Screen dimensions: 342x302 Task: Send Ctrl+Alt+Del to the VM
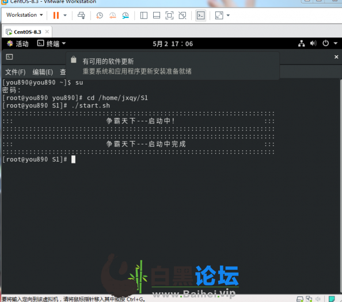(81, 16)
